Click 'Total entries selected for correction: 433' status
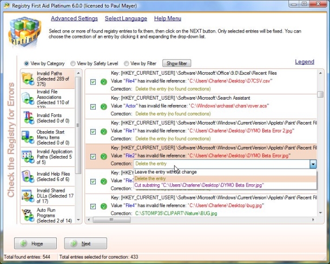 [x=98, y=257]
